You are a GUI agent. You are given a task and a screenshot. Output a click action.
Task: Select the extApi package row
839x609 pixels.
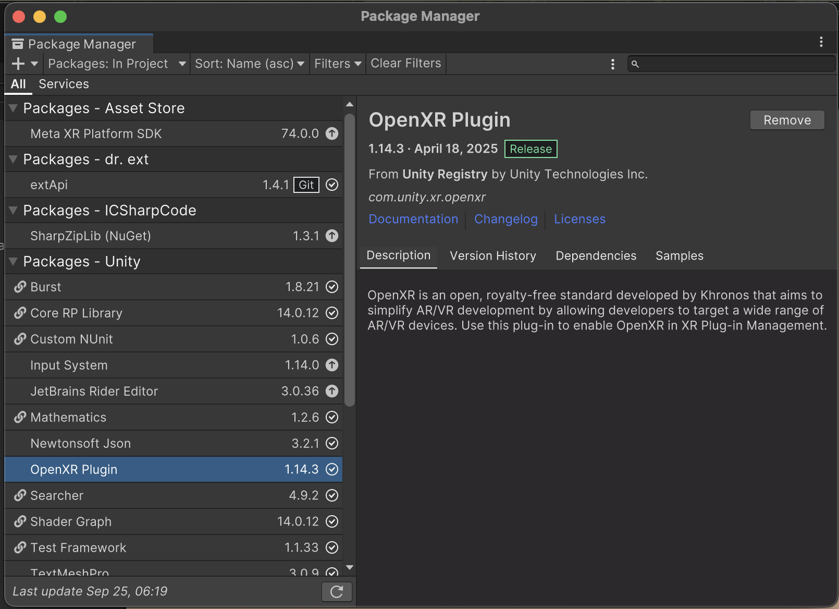tap(174, 185)
